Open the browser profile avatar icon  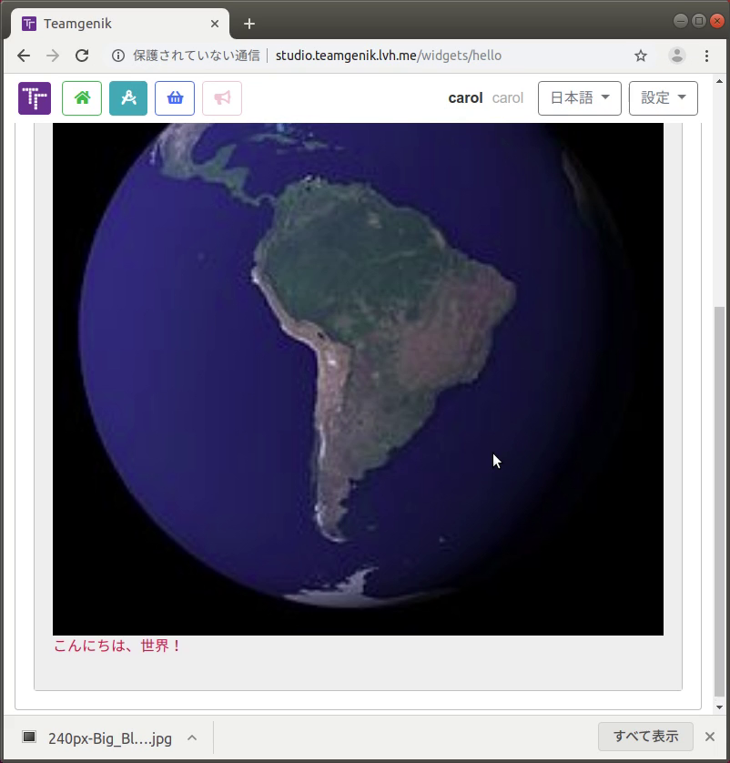677,56
